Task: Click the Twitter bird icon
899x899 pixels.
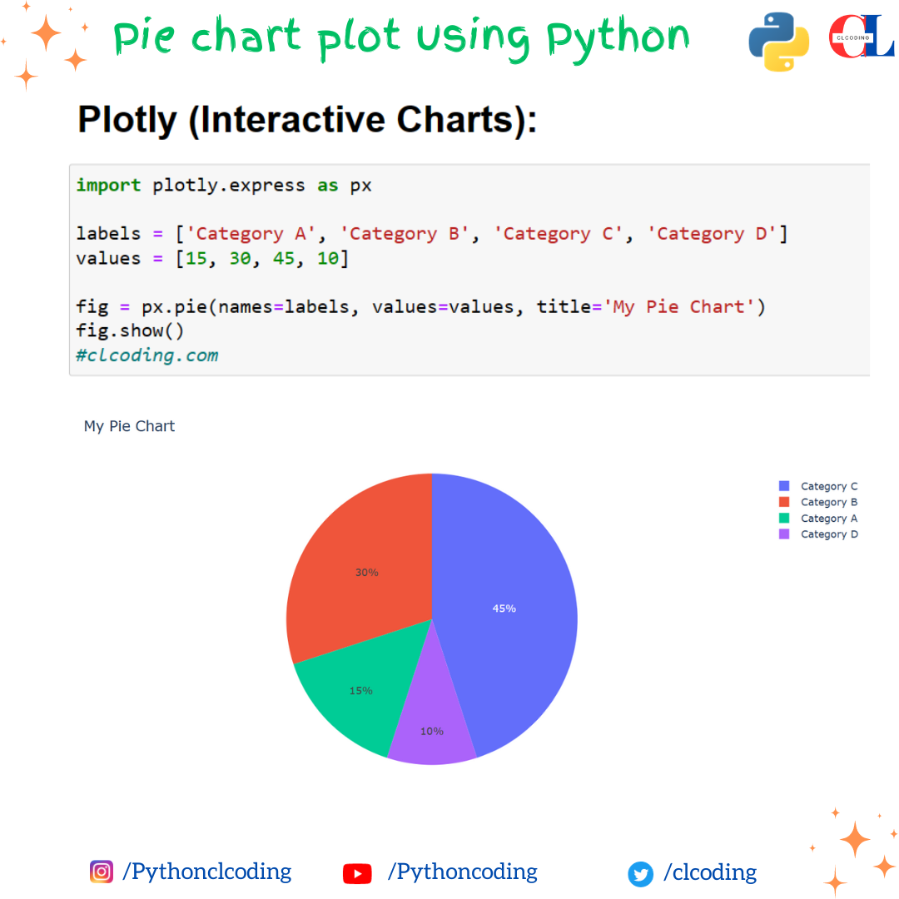Action: point(640,874)
